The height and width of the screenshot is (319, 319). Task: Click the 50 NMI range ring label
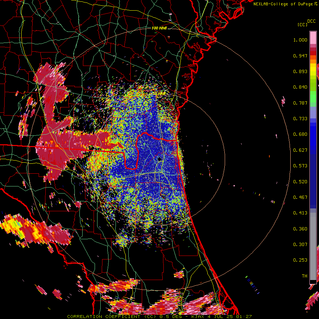(159, 94)
